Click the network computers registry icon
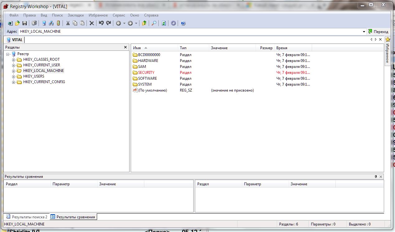395x232 pixels. click(x=51, y=23)
